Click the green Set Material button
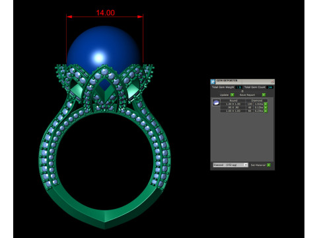Image resolution: width=317 pixels, height=238 pixels. (x=269, y=165)
